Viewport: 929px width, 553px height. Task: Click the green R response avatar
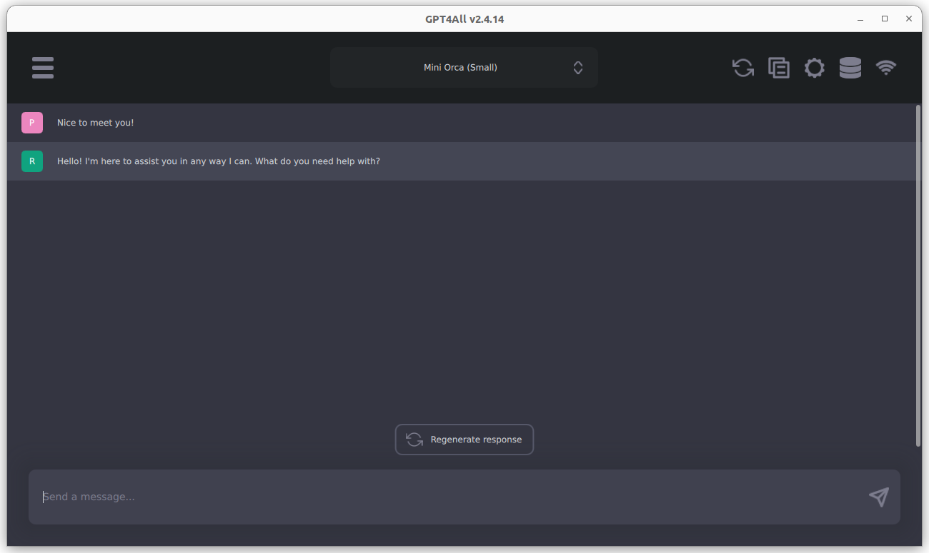(x=32, y=161)
